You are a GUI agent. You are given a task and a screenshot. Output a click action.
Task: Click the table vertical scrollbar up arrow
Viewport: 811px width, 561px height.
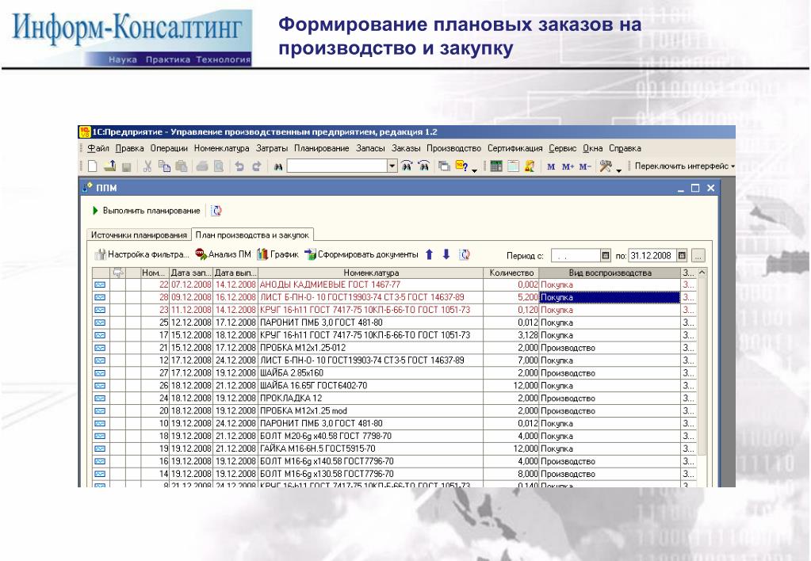(x=702, y=273)
